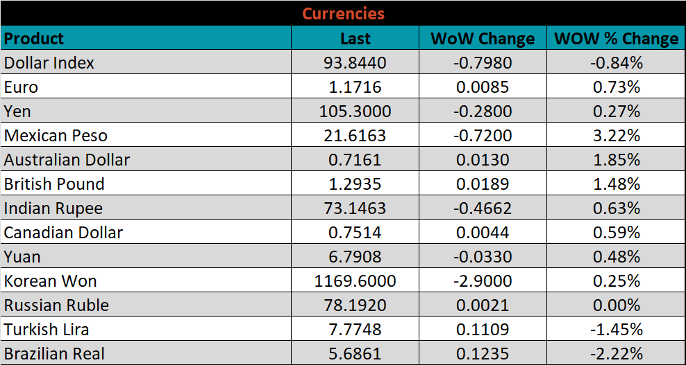Select the Yuan last value 6.7908
686x365 pixels.
pos(355,257)
